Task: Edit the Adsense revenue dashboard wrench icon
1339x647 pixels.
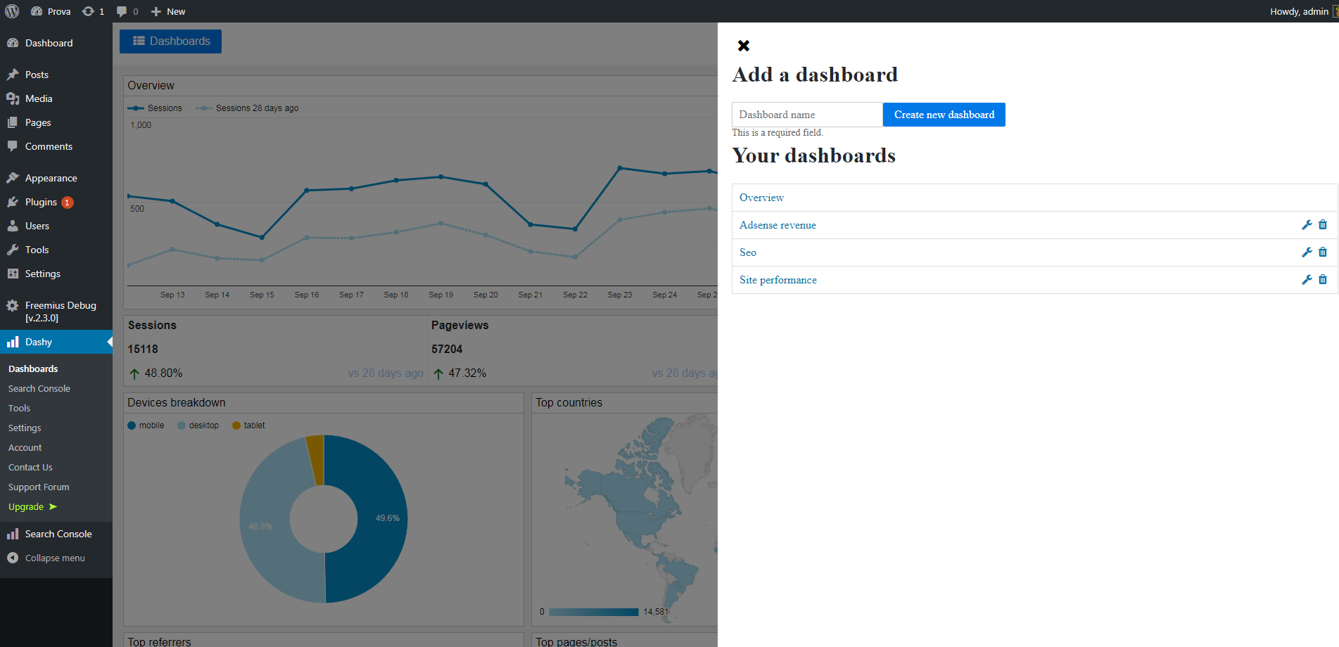Action: click(1307, 225)
